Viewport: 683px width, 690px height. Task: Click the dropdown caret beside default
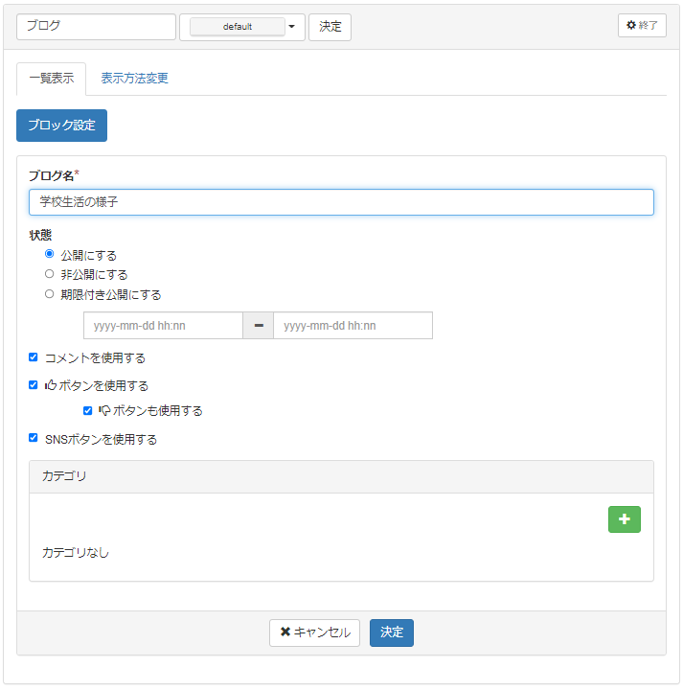point(292,27)
